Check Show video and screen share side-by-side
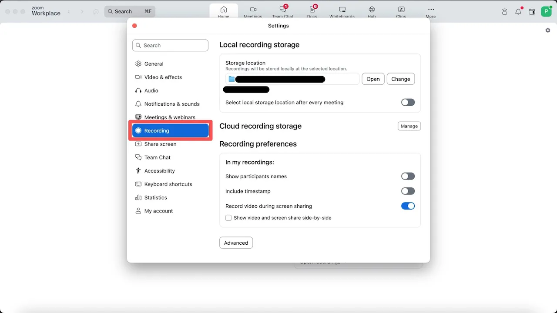Screen dimensions: 557x313 point(228,218)
